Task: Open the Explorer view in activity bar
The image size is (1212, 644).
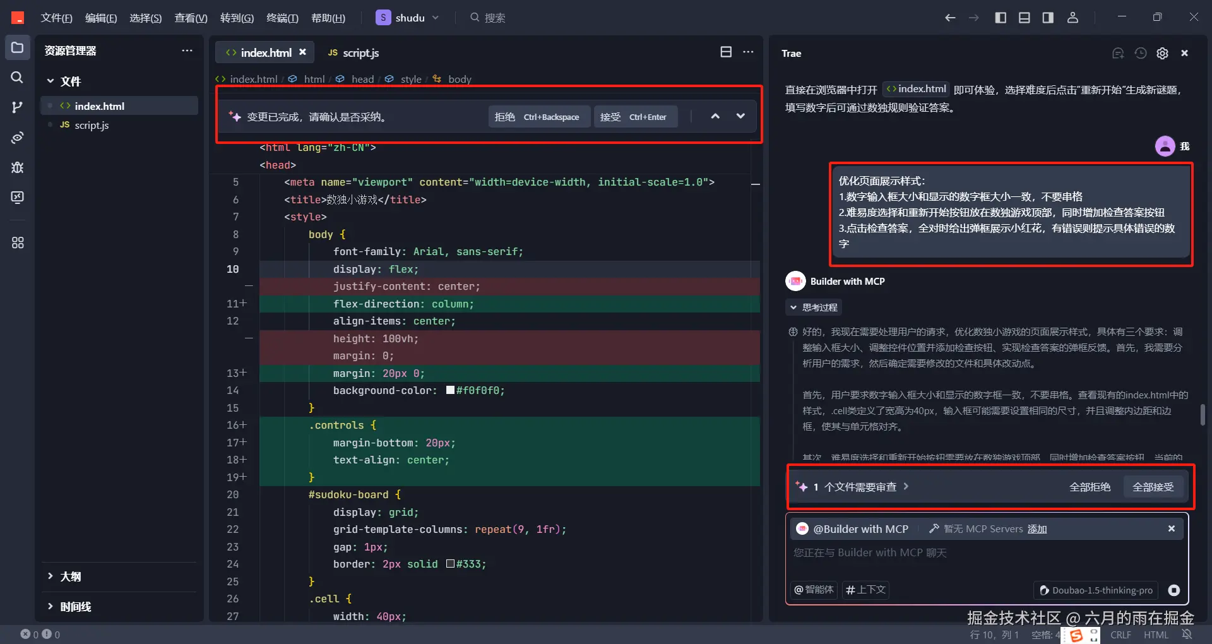Action: tap(17, 48)
